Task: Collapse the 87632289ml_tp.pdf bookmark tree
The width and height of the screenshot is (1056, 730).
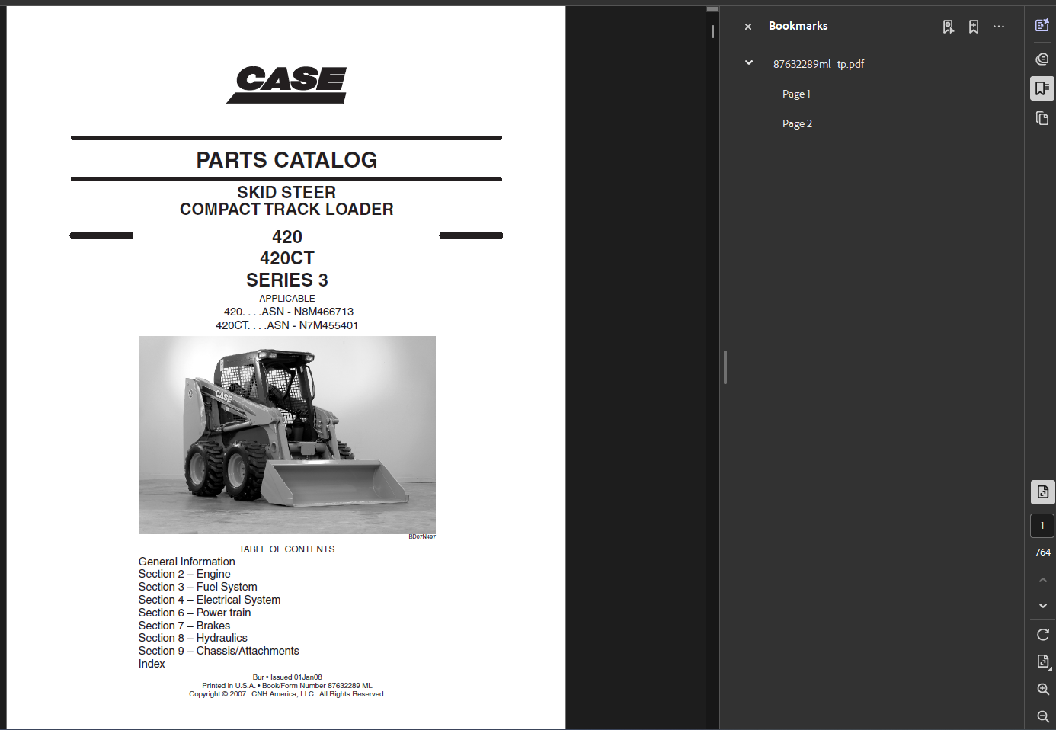Action: point(749,63)
